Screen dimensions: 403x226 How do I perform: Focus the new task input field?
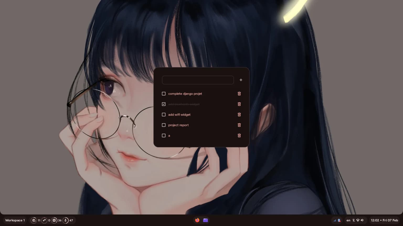[x=198, y=80]
